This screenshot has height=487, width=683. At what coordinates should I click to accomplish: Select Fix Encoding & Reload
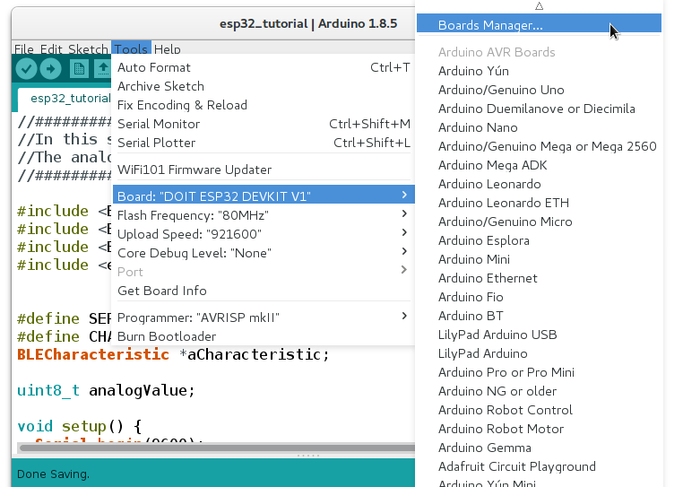(x=264, y=105)
